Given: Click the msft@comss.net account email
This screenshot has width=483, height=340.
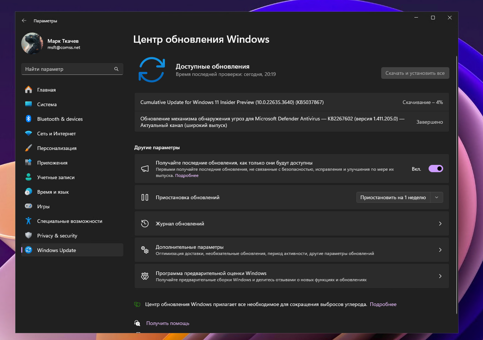Looking at the screenshot, I should (x=64, y=47).
